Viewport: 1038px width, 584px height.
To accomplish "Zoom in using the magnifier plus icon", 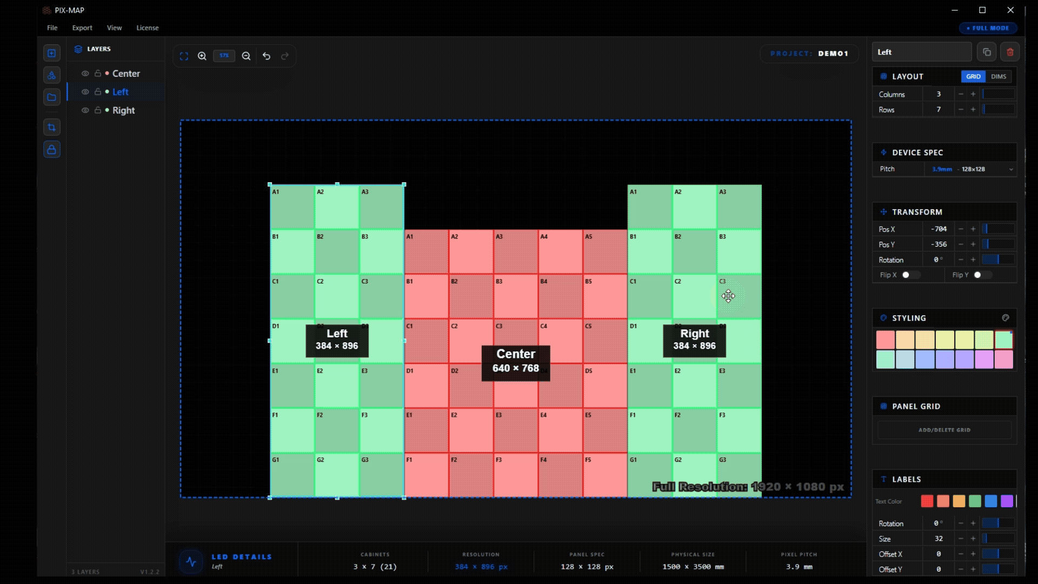I will pos(202,56).
